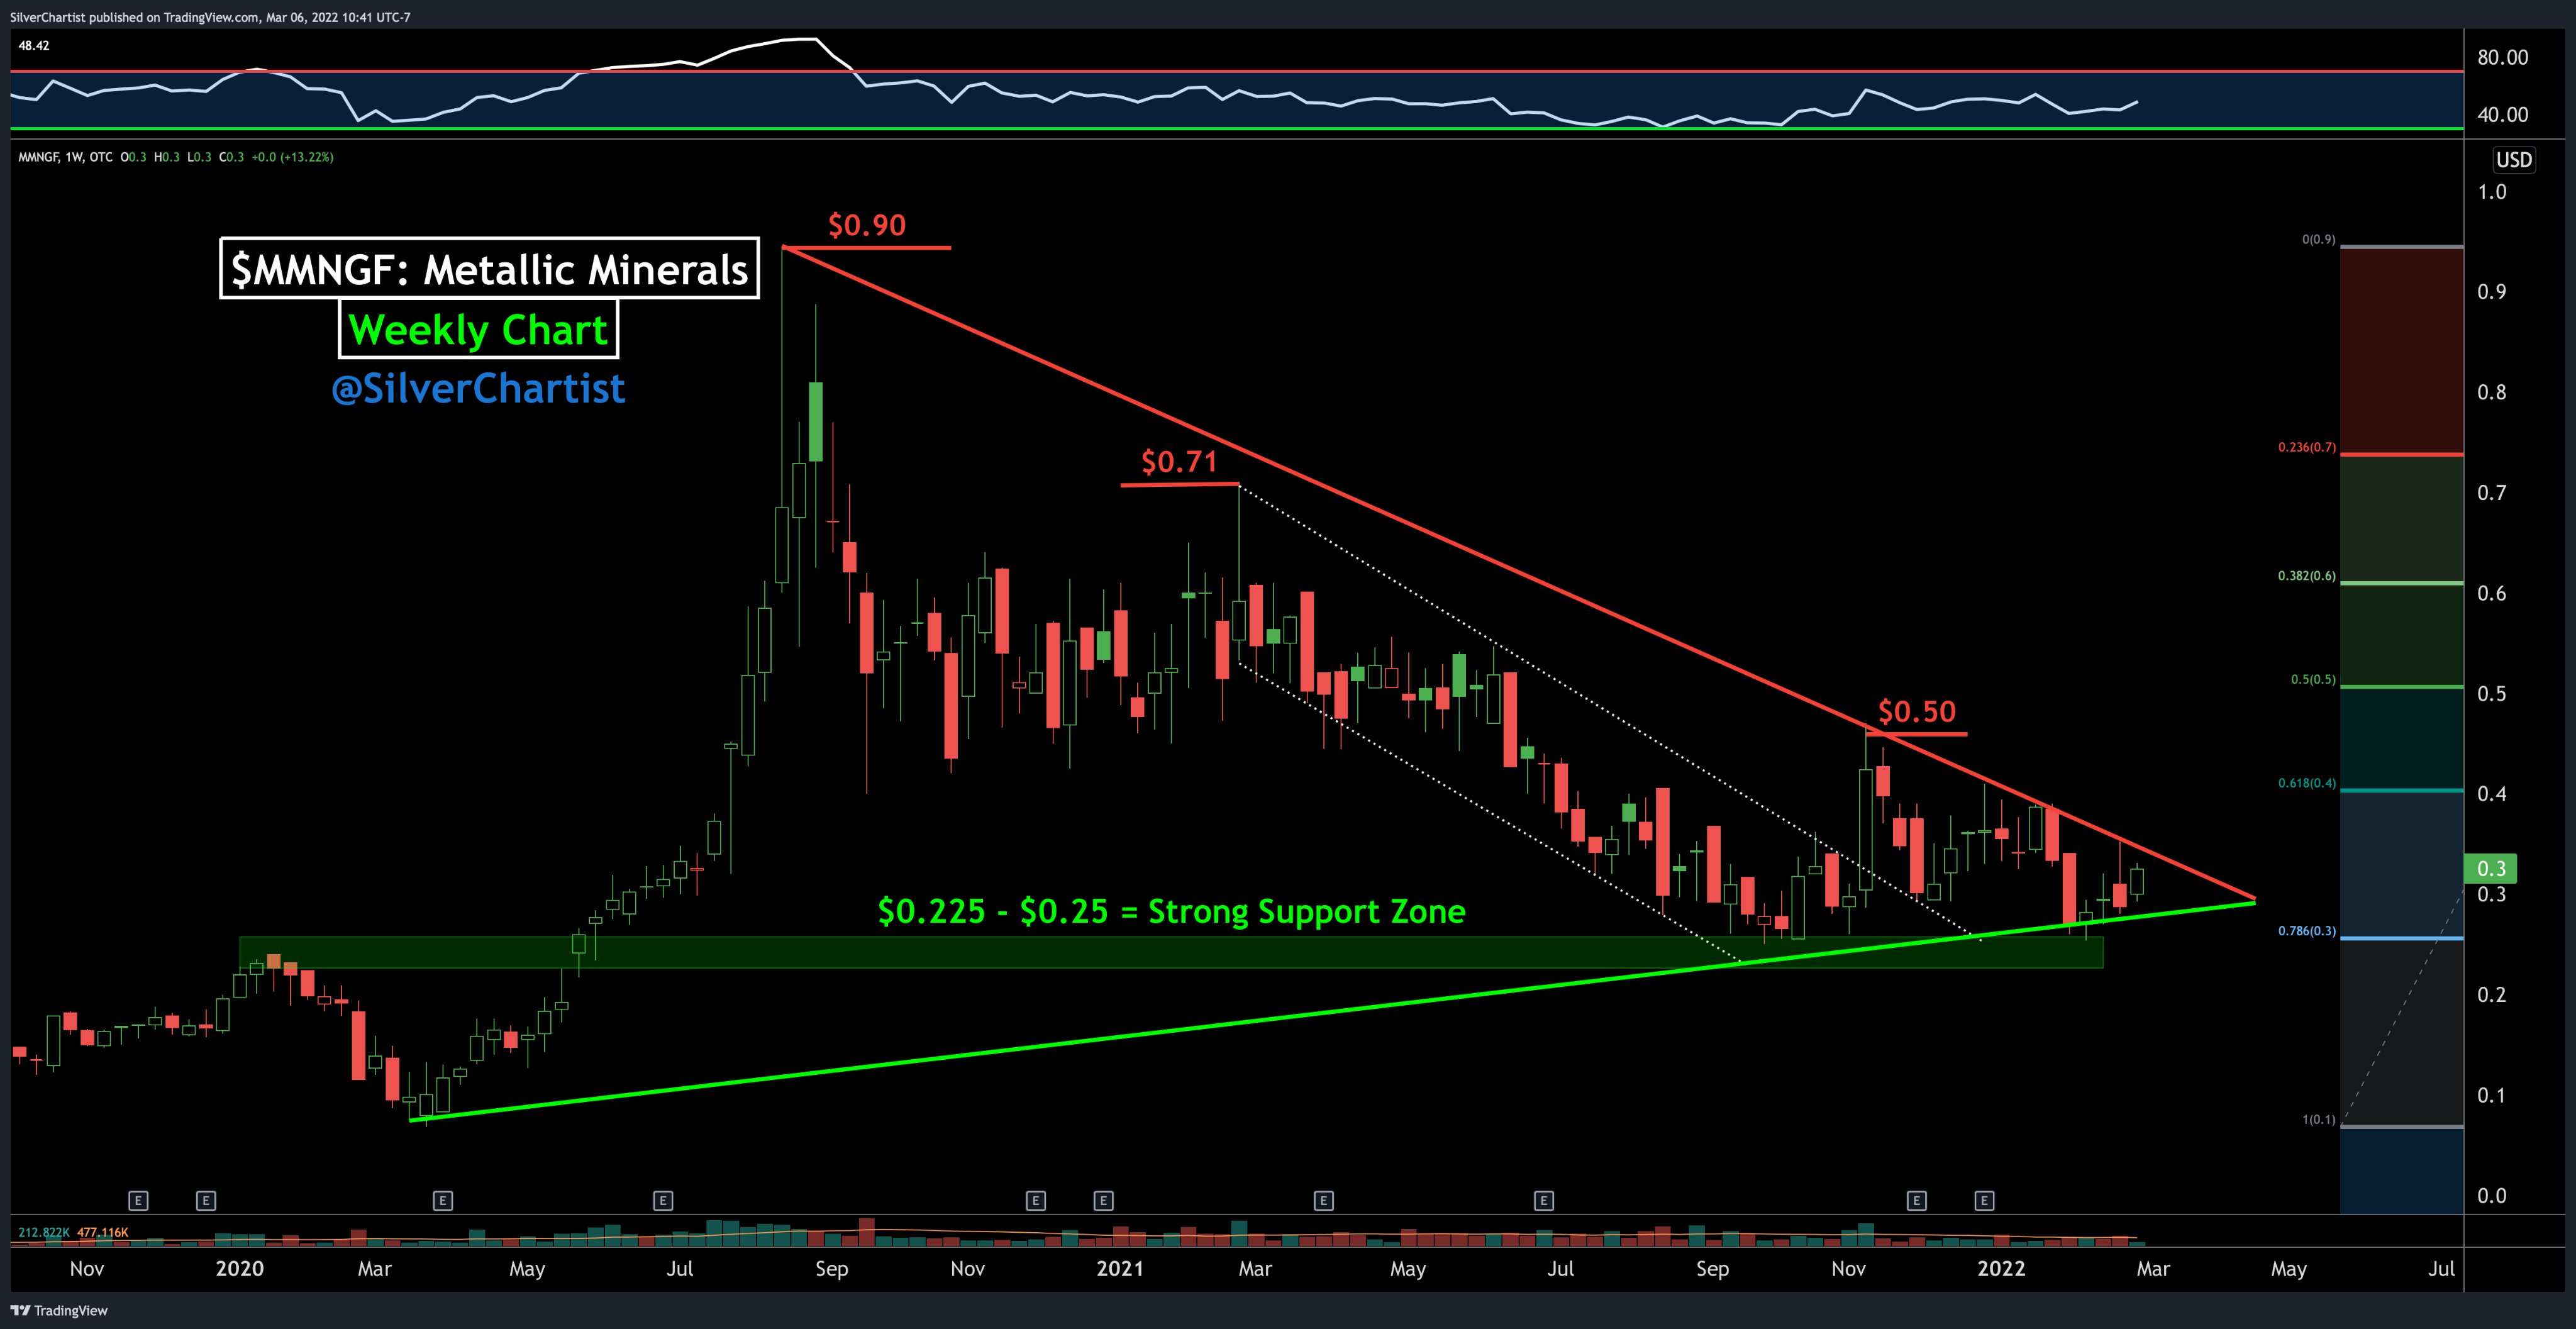Click the E earnings marker above Jul 2021
The width and height of the screenshot is (2576, 1329).
(1543, 1200)
